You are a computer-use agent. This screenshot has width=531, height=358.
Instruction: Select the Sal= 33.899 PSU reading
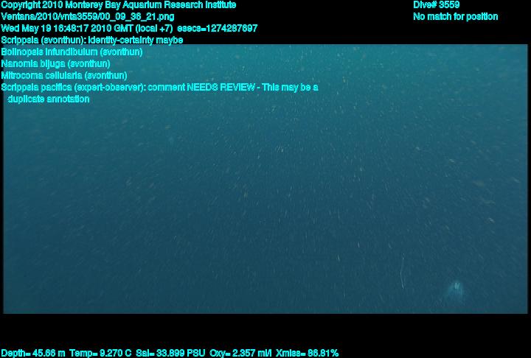170,353
